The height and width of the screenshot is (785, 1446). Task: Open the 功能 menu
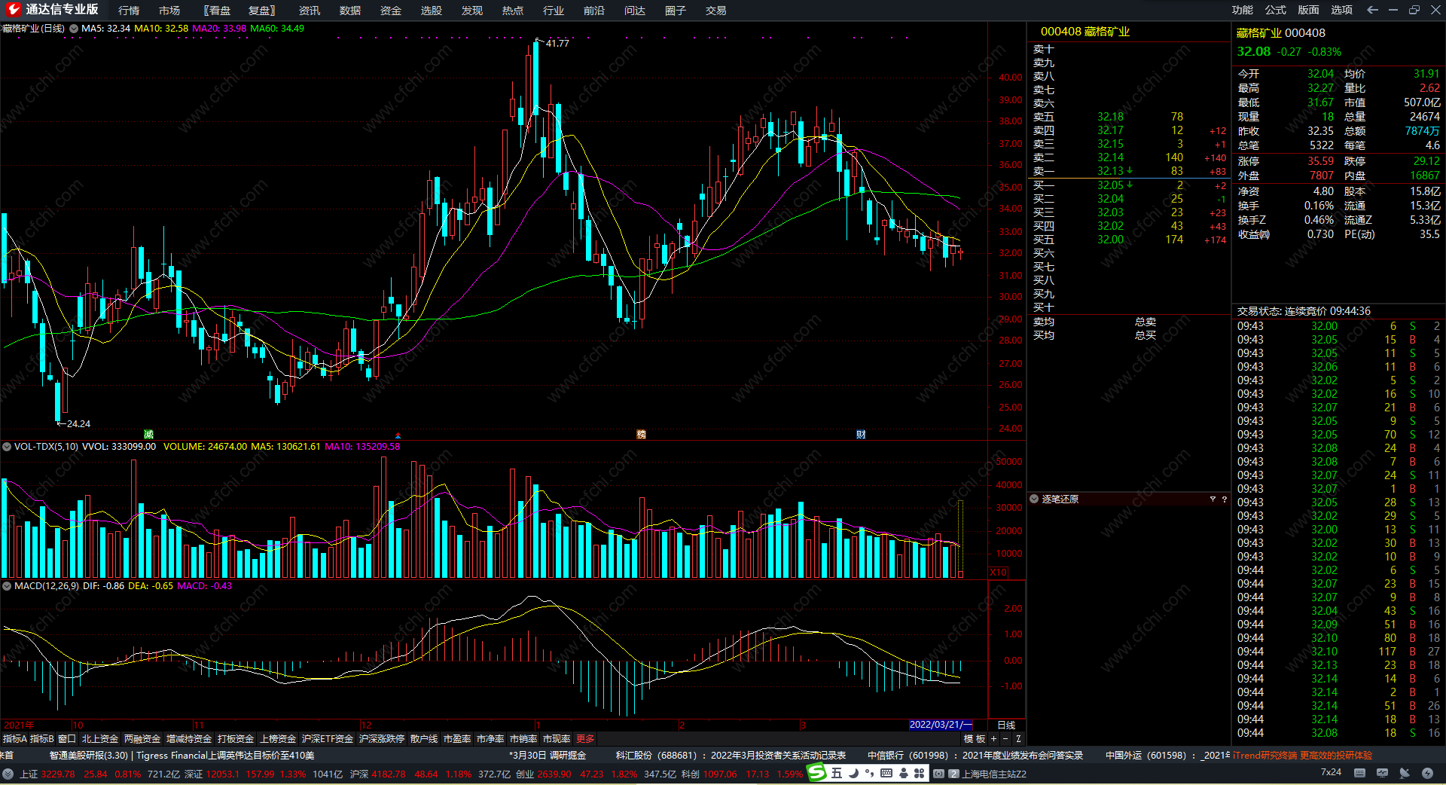click(x=1243, y=10)
